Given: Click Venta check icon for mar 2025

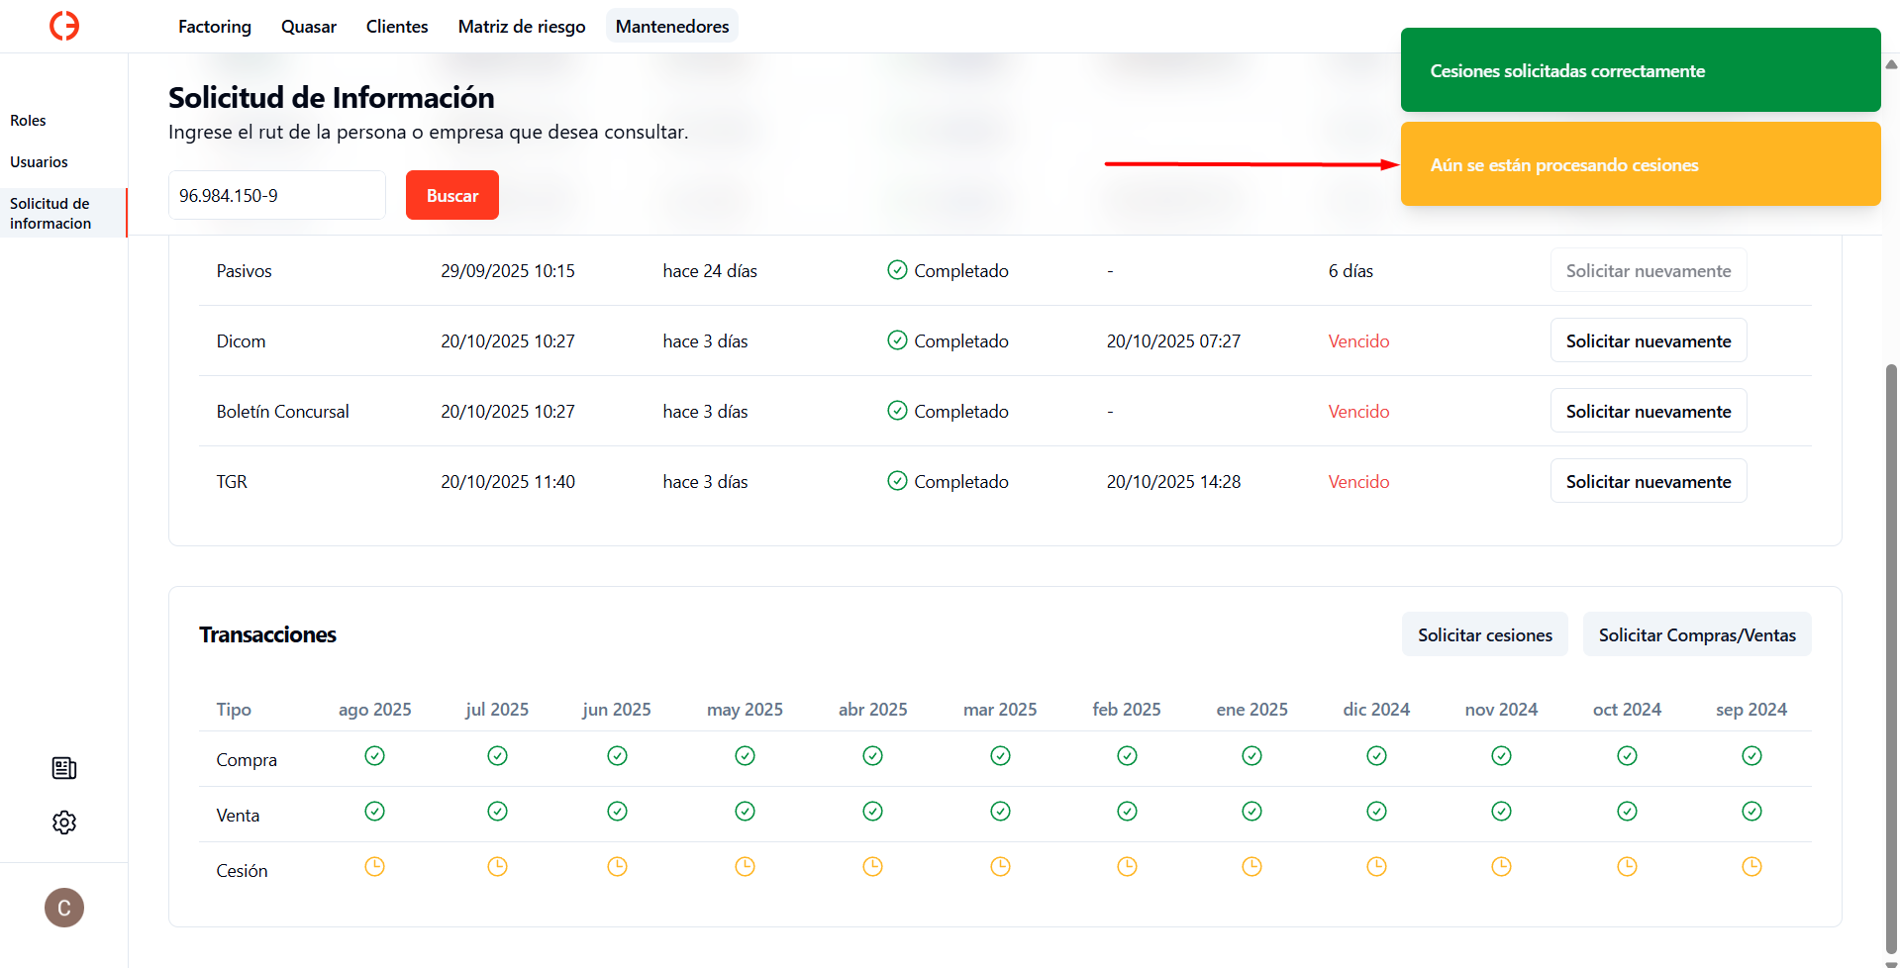Looking at the screenshot, I should click(x=1000, y=812).
